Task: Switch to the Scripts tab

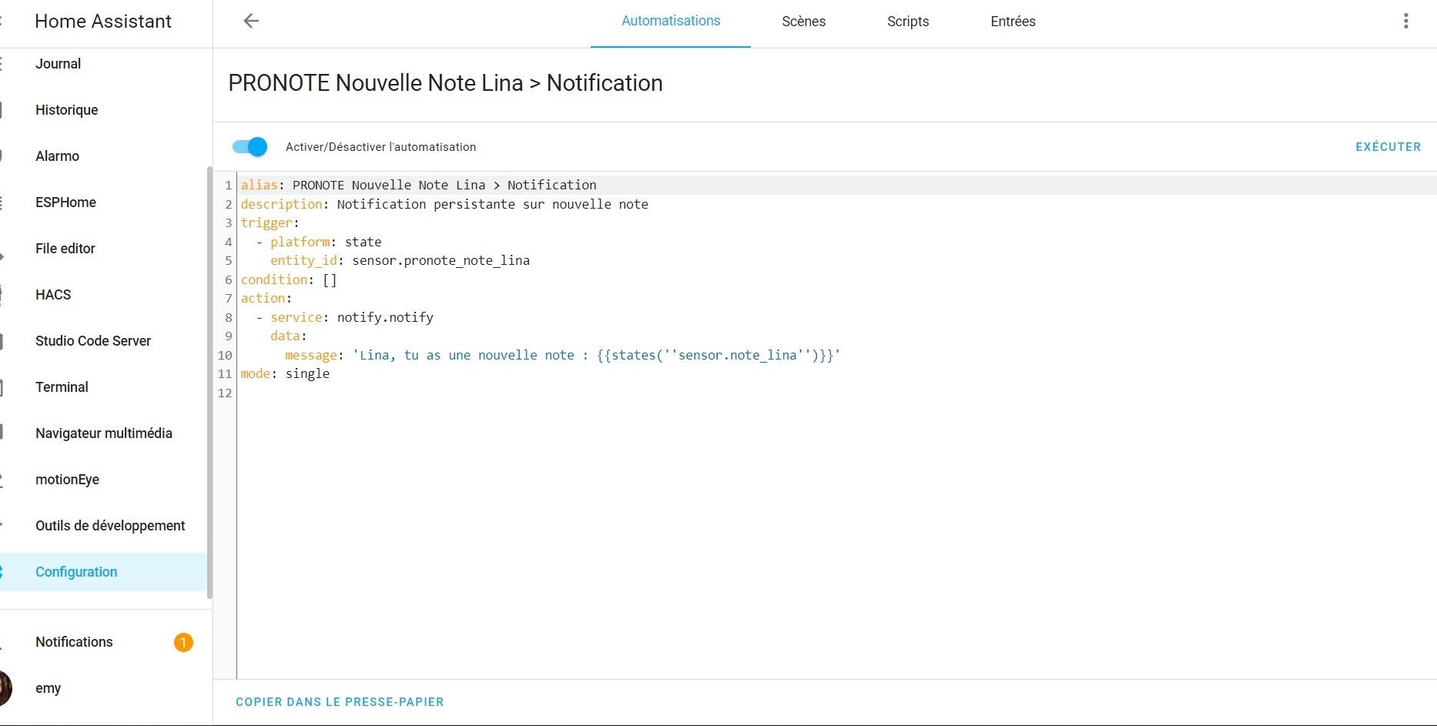Action: (x=908, y=22)
